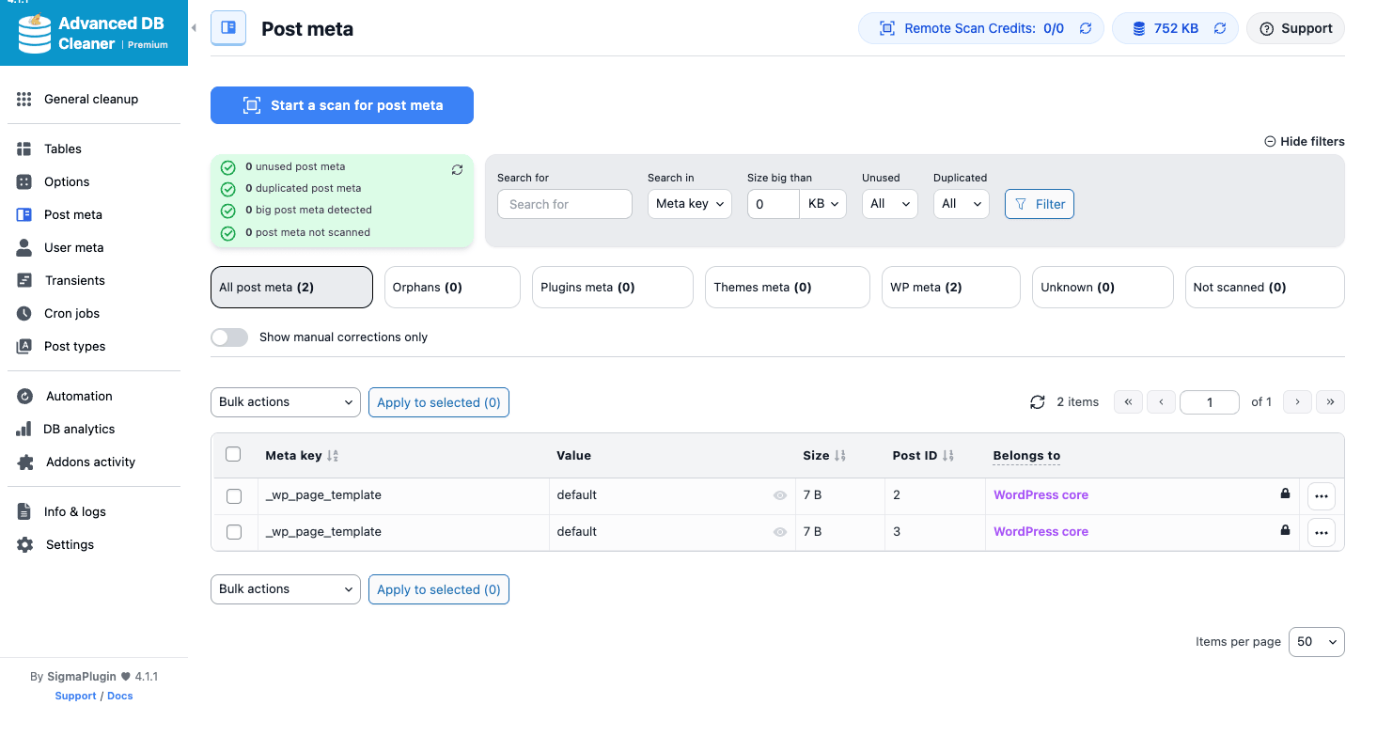
Task: Go to the next page of results
Action: coord(1297,402)
